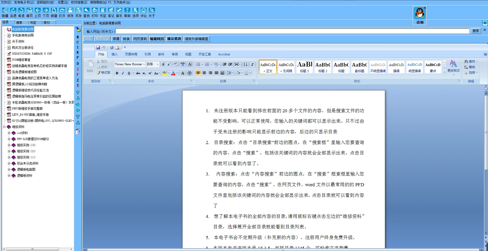Switch to the 页面布局 ribbon tab
Viewport: 488px width, 251px height.
pyautogui.click(x=131, y=54)
